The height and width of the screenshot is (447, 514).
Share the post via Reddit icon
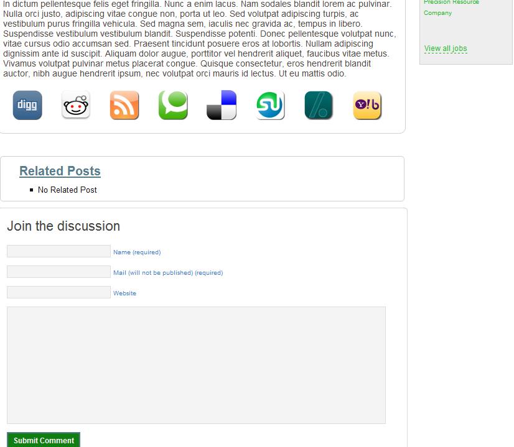pyautogui.click(x=76, y=105)
